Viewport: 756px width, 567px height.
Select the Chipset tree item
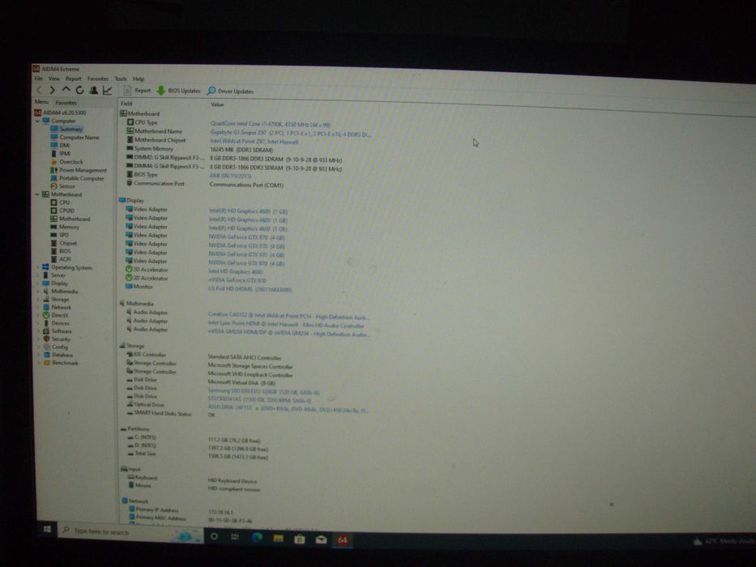click(x=68, y=243)
